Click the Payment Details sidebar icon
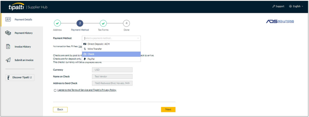309x117 pixels. click(x=8, y=20)
